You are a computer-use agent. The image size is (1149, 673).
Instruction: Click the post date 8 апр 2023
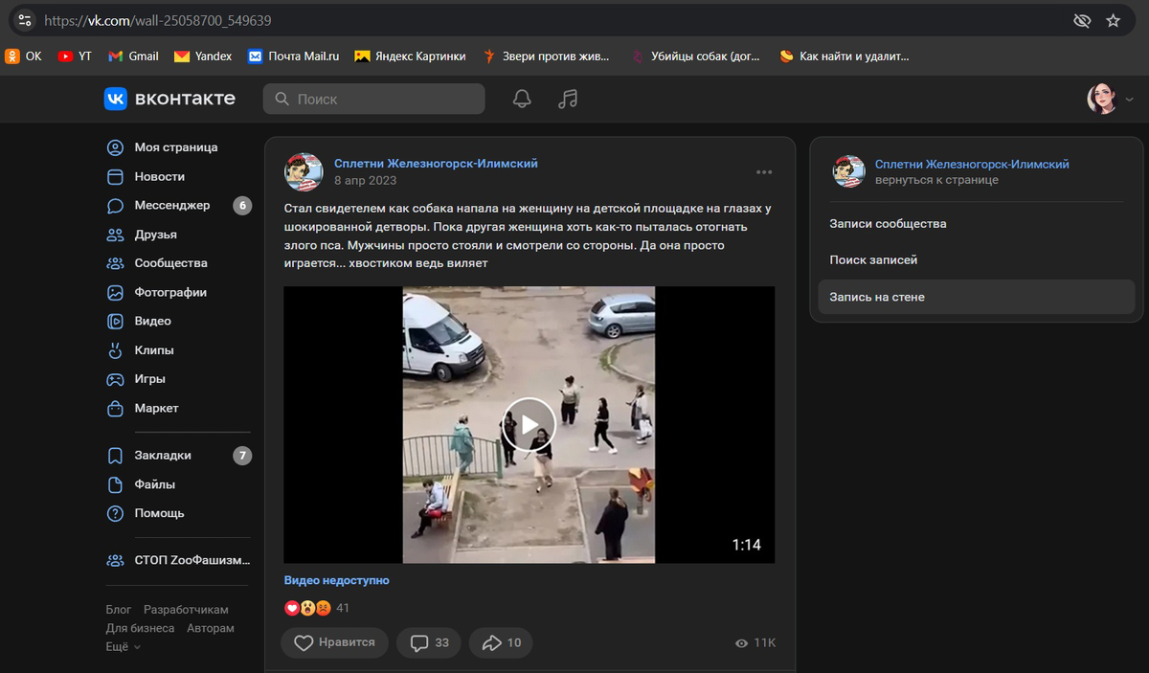point(365,180)
